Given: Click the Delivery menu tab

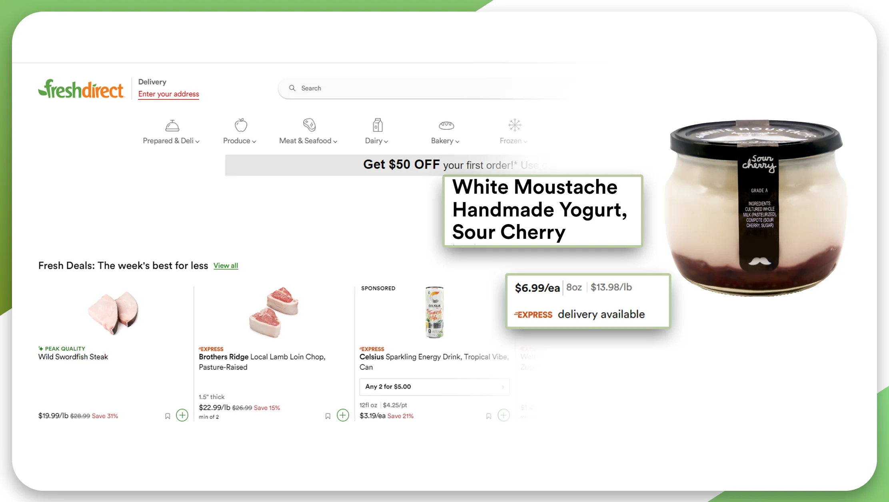Looking at the screenshot, I should [x=152, y=81].
